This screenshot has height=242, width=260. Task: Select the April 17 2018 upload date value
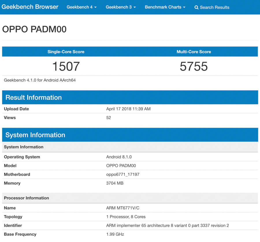point(128,109)
